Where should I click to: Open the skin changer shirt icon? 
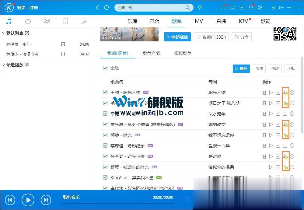pyautogui.click(x=251, y=8)
